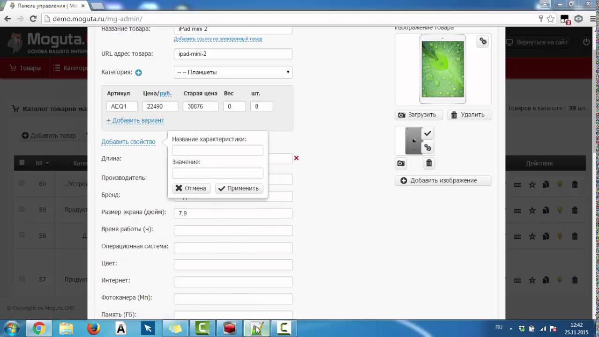Click new-label icon in product row 60
Screen dimensions: 599x337
[x=517, y=184]
